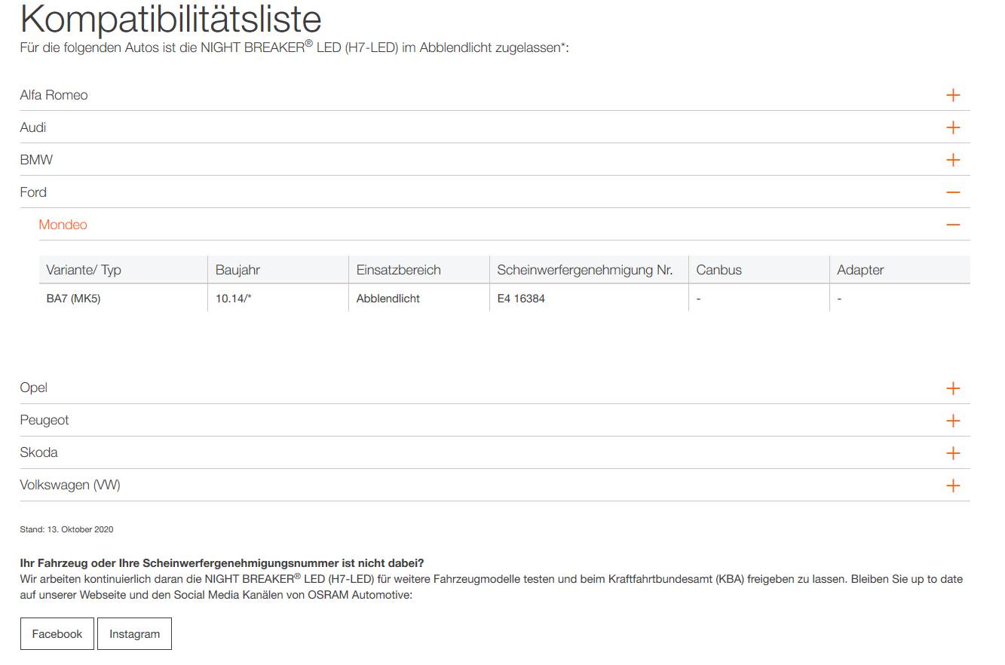Image resolution: width=1005 pixels, height=665 pixels.
Task: Open the Facebook button
Action: coord(57,634)
